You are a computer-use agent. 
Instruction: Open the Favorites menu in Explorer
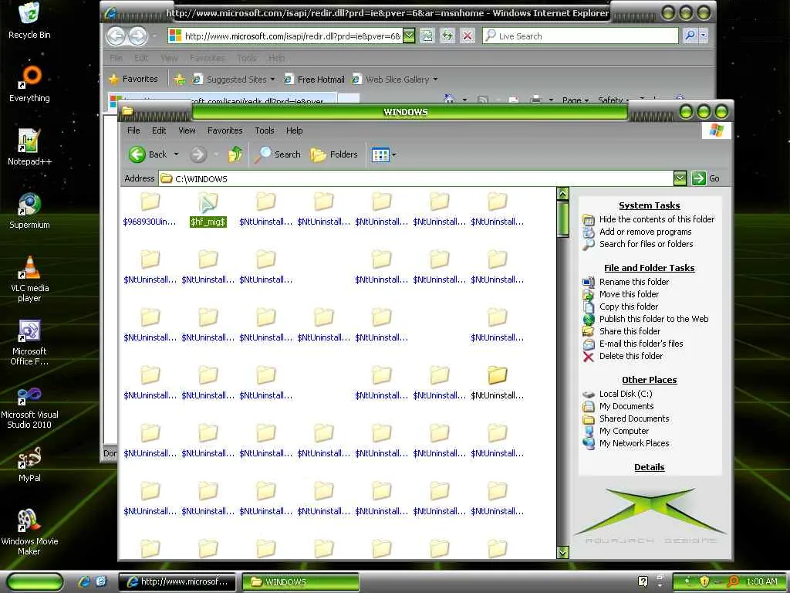[225, 130]
